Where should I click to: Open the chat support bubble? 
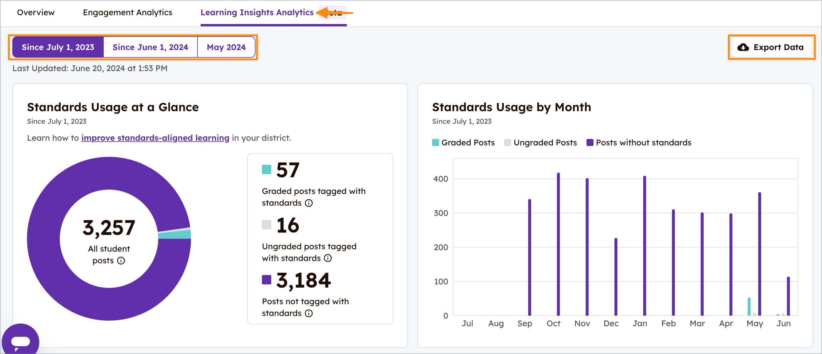(x=21, y=340)
